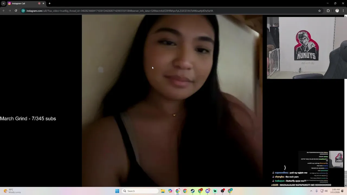
Task: Click the chyngha 'the rock yarn' message
Action: 285,177
